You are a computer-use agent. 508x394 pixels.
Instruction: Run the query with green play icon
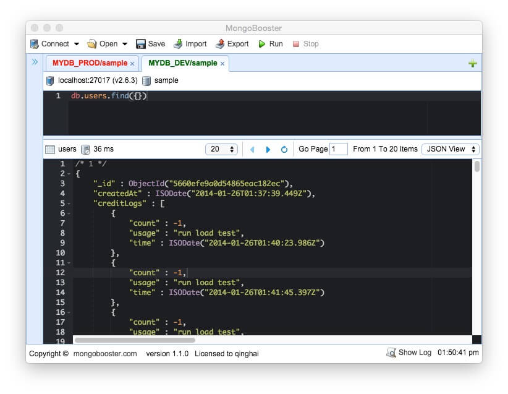point(262,44)
